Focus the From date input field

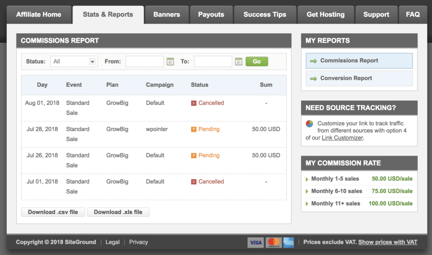[x=145, y=61]
